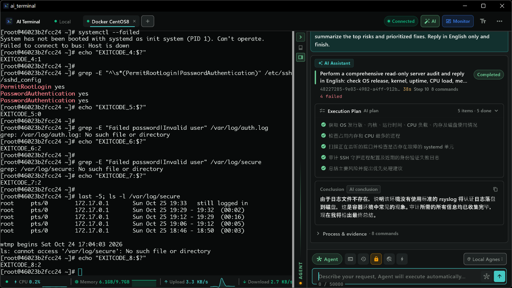Click the task ID 48227285-9e03 text
The image size is (512, 288).
pyautogui.click(x=360, y=90)
